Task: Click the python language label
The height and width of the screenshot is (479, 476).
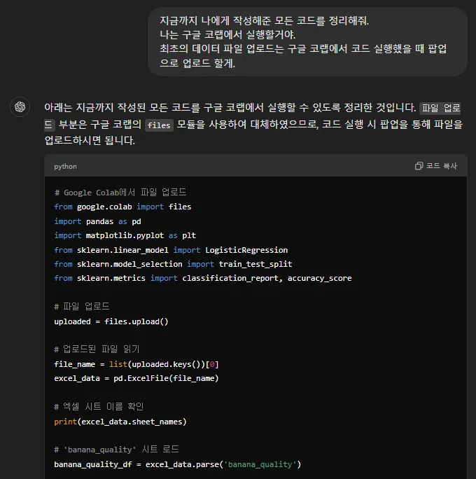Action: click(x=65, y=167)
